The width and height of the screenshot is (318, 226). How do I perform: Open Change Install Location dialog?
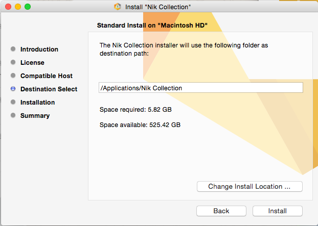click(249, 186)
